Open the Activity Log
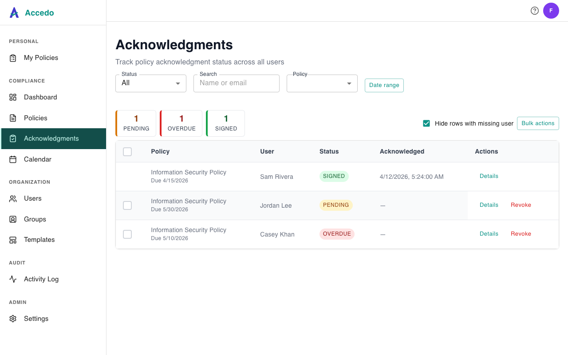Screen dimensions: 568x355 point(53,279)
